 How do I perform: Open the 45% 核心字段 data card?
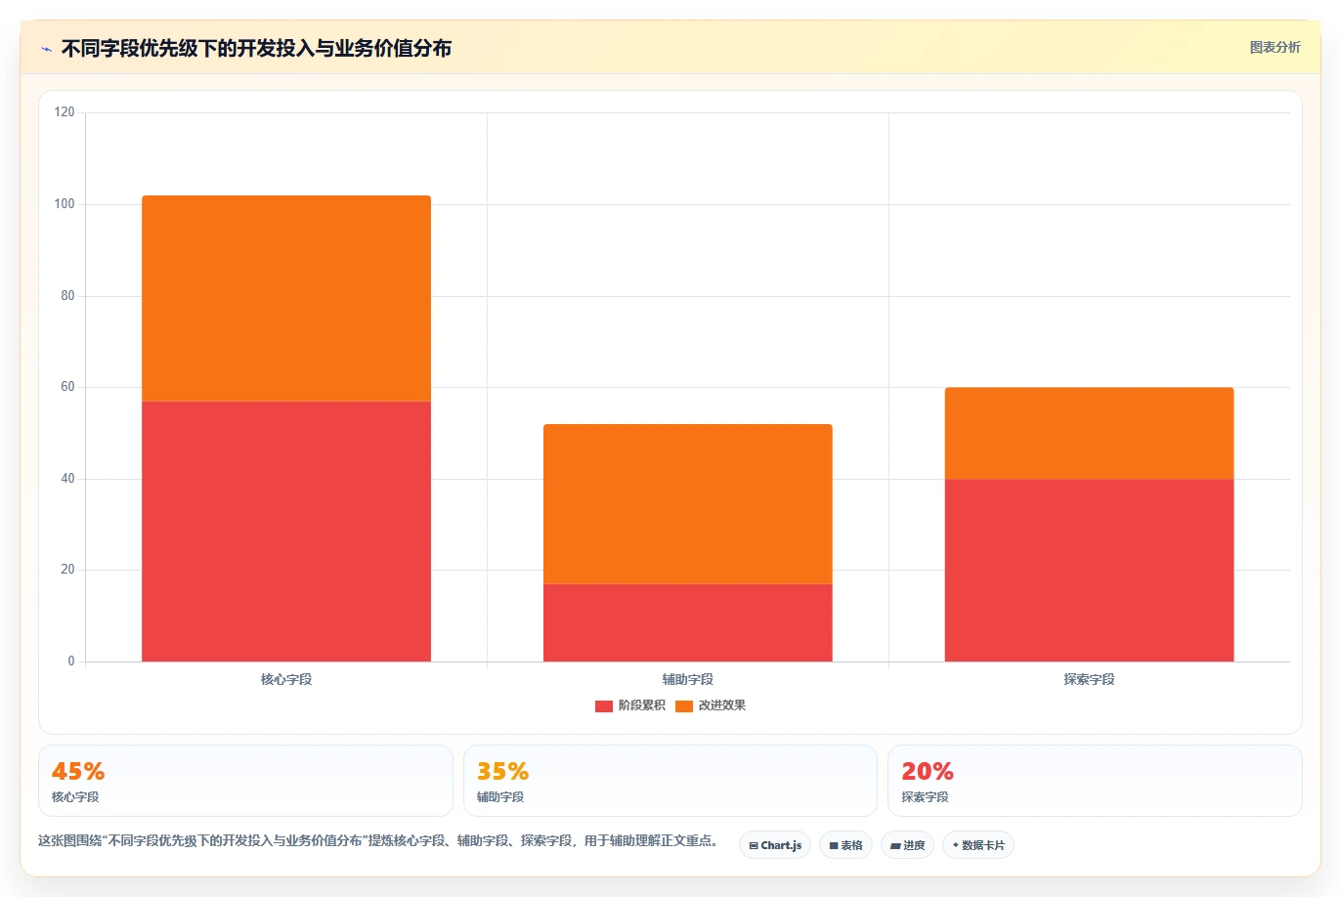click(245, 781)
